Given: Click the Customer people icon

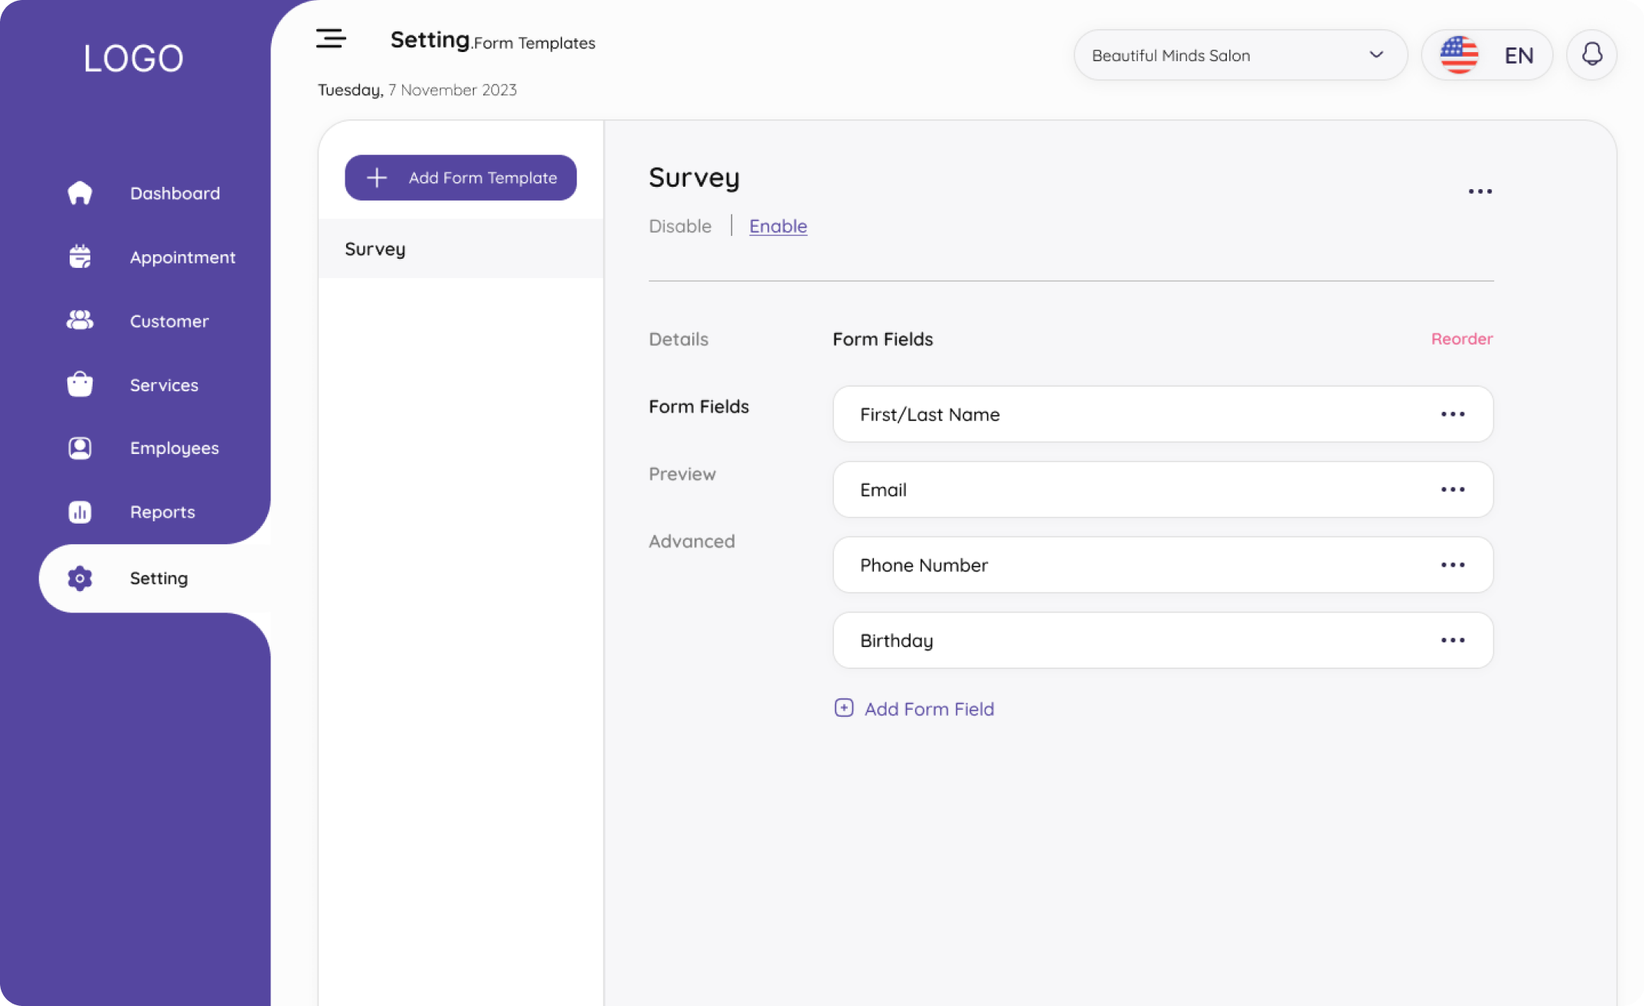Looking at the screenshot, I should click(80, 321).
